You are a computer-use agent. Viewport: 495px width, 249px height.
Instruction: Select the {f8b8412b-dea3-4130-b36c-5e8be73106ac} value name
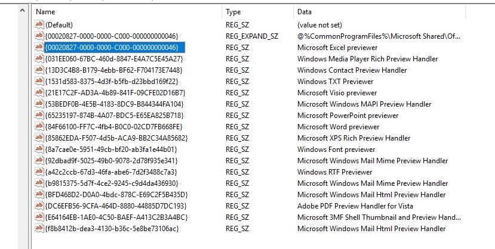tap(112, 228)
